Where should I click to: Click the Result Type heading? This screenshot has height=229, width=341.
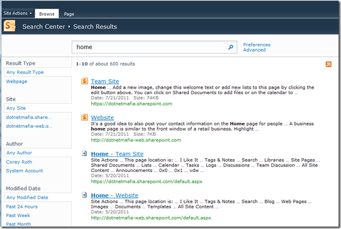21,63
